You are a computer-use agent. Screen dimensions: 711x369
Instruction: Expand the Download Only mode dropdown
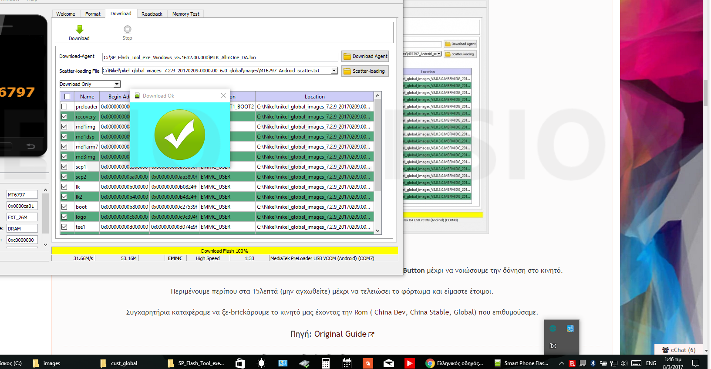pos(117,84)
